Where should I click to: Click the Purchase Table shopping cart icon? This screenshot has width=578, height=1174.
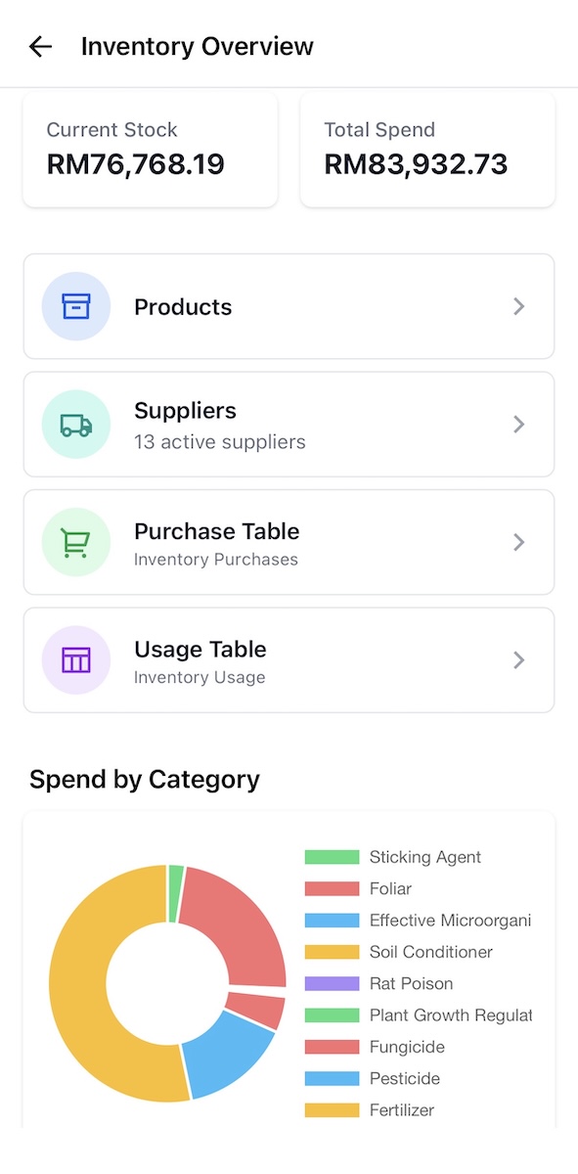click(76, 542)
